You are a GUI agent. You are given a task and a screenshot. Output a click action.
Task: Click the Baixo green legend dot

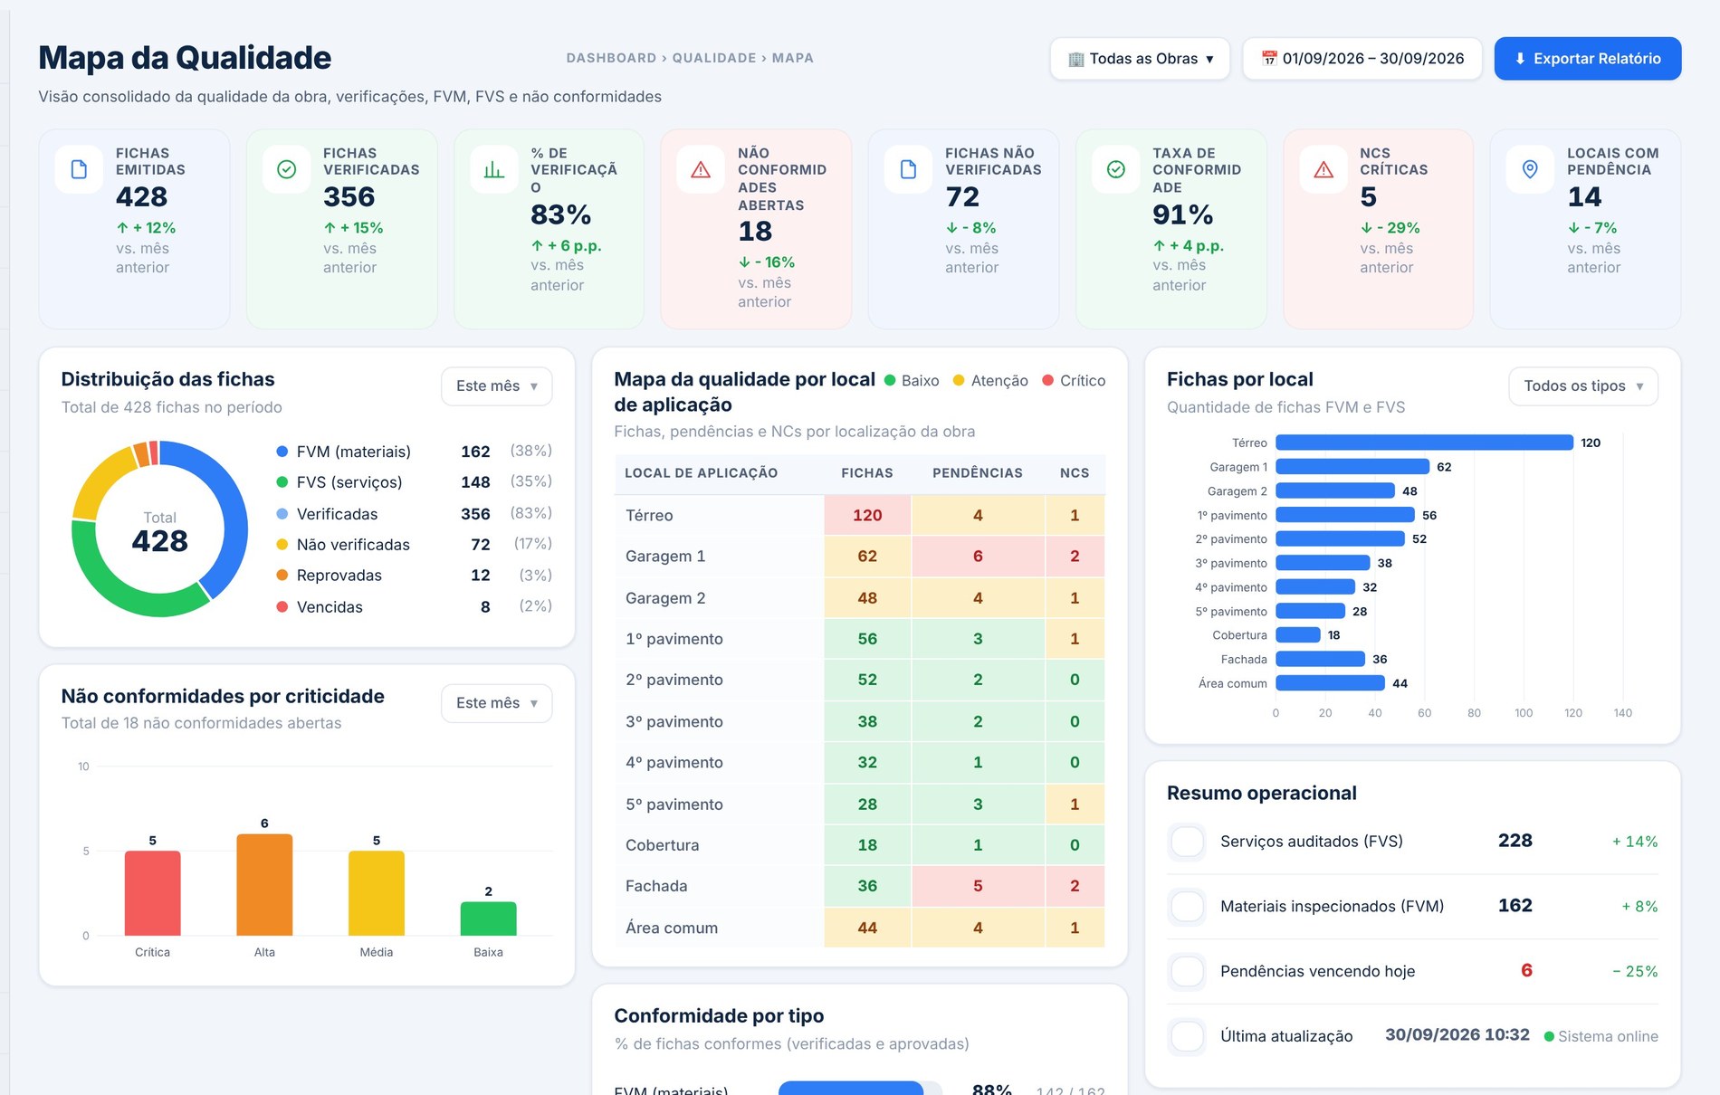click(x=890, y=380)
